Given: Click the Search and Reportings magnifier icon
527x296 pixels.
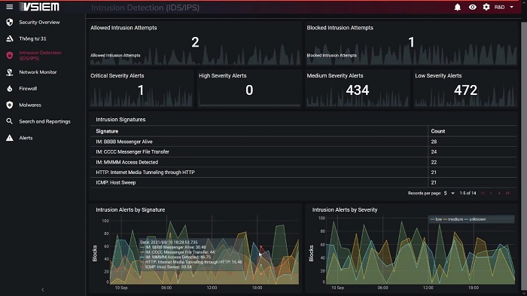Looking at the screenshot, I should (x=10, y=121).
